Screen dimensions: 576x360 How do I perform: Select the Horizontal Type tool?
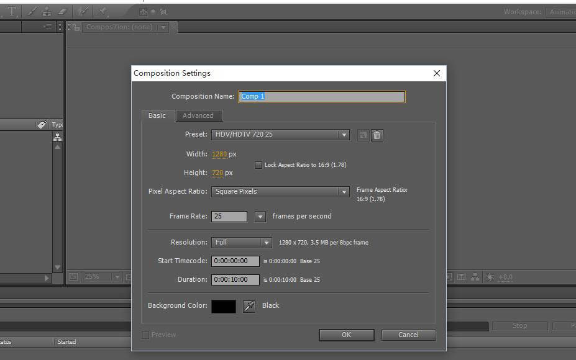[12, 12]
